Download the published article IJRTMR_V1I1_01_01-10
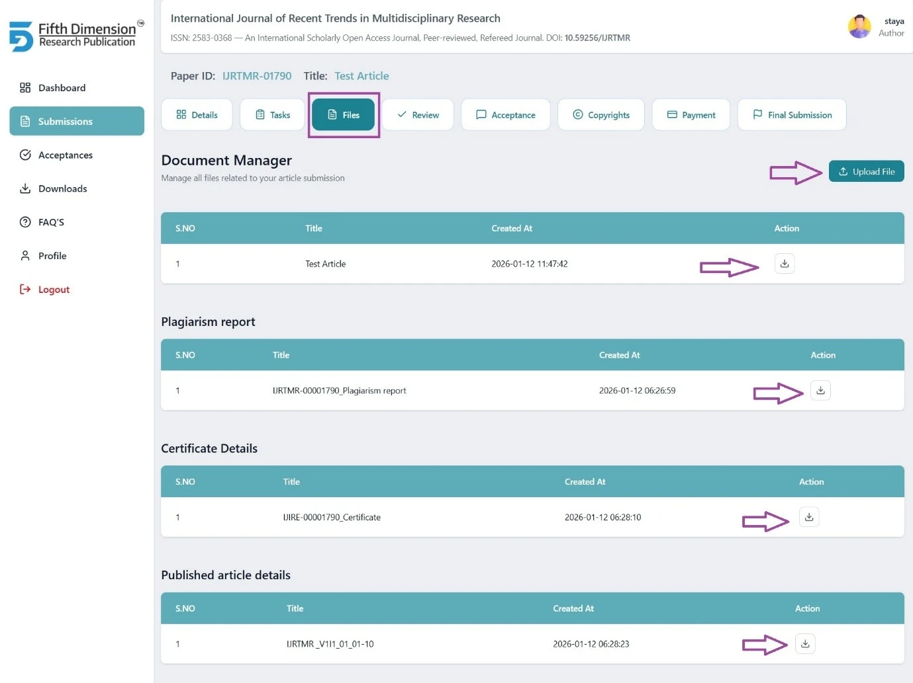This screenshot has height=683, width=913. [x=805, y=644]
